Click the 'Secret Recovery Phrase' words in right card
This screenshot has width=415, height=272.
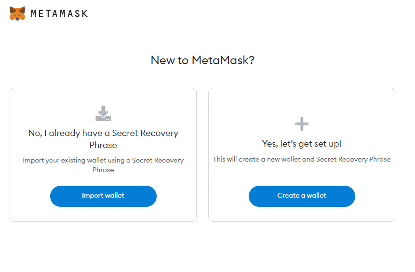(353, 159)
